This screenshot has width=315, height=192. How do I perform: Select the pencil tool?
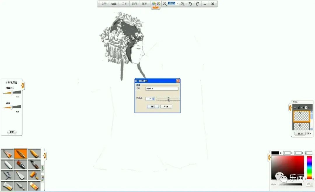point(7,154)
